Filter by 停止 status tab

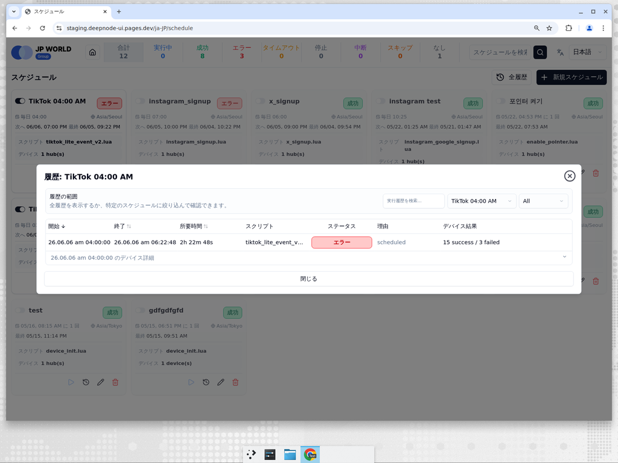click(x=321, y=52)
